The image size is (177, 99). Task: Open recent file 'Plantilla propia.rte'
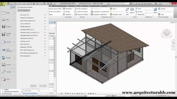[x=25, y=27]
